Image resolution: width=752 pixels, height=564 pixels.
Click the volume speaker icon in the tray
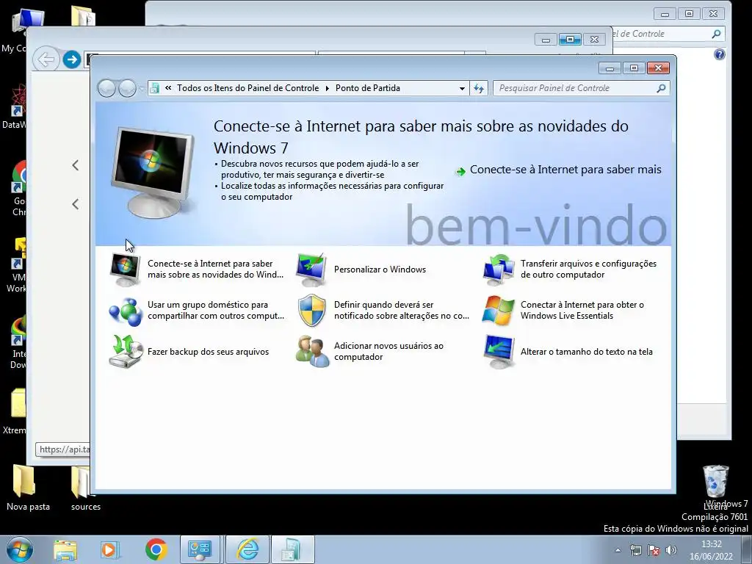[x=671, y=550]
